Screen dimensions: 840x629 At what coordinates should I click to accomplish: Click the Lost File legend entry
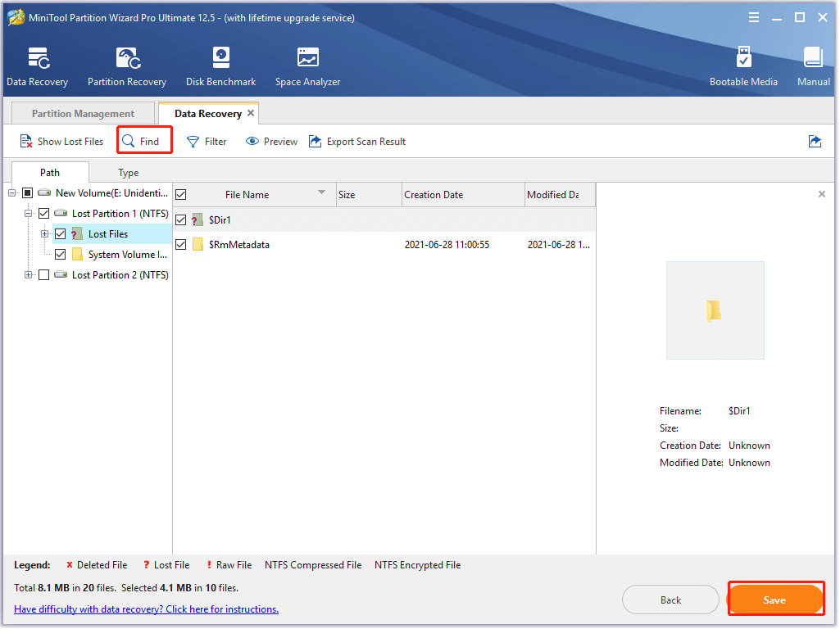point(166,565)
